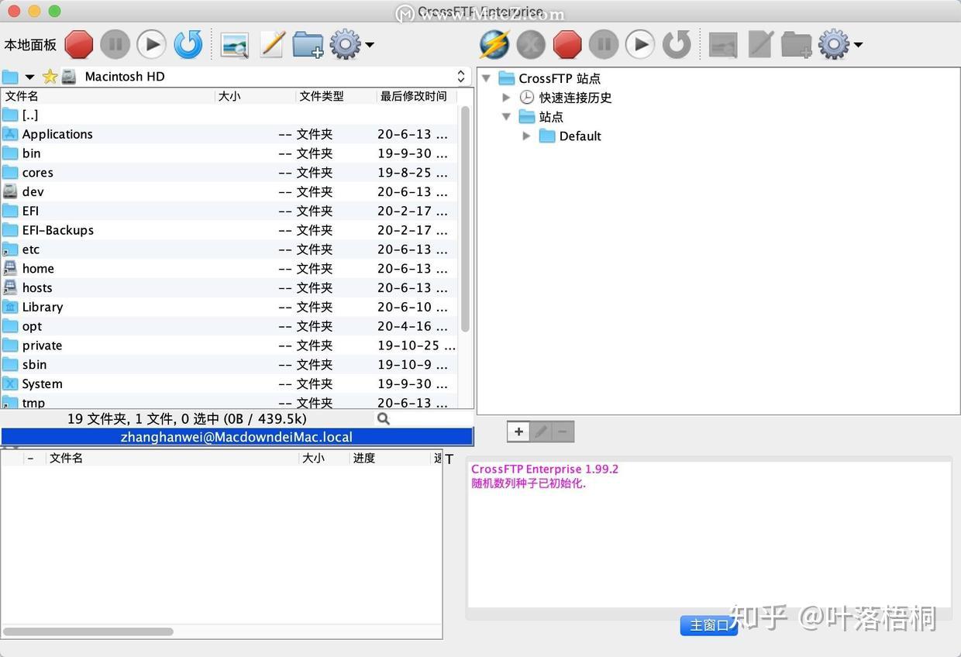Open the Macintosh HD path dropdown

(460, 76)
